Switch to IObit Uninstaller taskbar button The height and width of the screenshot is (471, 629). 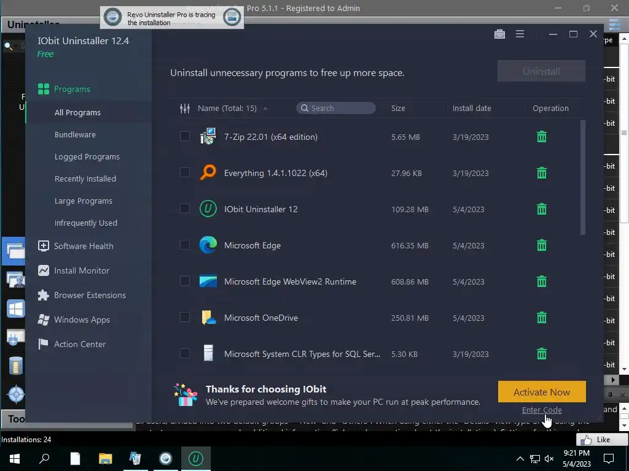(196, 458)
